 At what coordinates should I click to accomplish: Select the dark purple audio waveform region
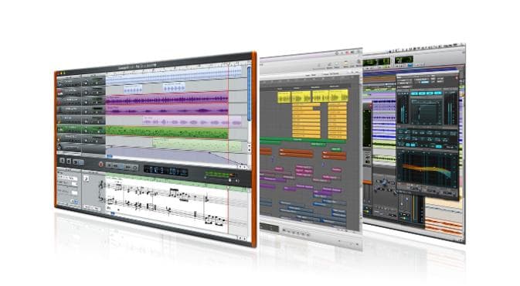tap(167, 99)
